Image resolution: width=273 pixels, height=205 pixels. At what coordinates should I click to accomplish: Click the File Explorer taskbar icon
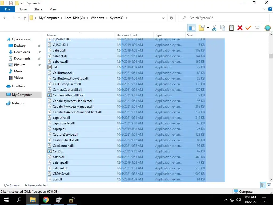[x=33, y=200]
